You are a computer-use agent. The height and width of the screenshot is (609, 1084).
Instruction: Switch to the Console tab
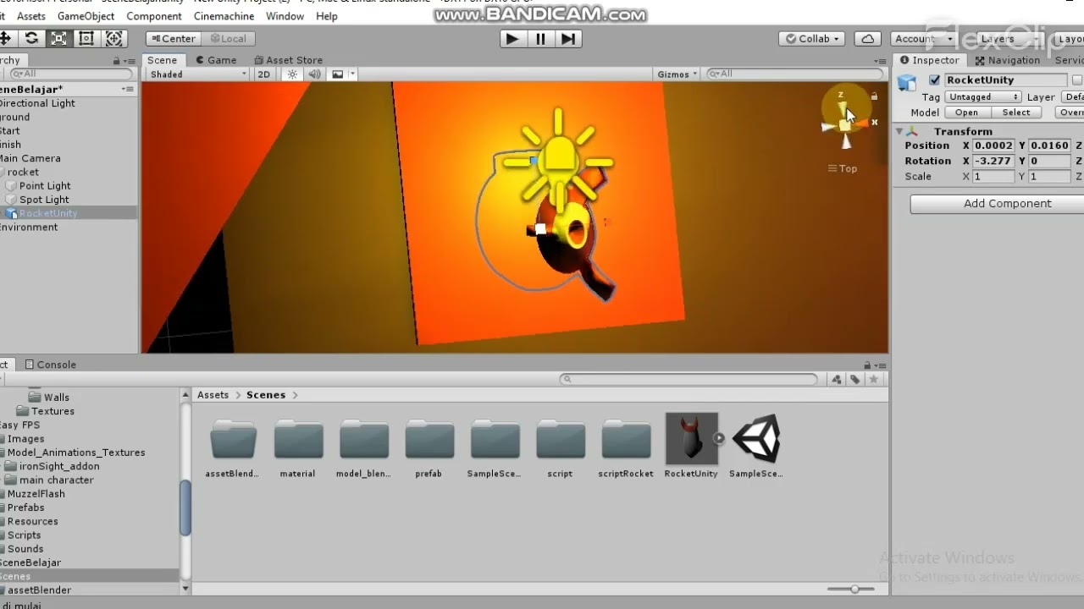coord(51,365)
